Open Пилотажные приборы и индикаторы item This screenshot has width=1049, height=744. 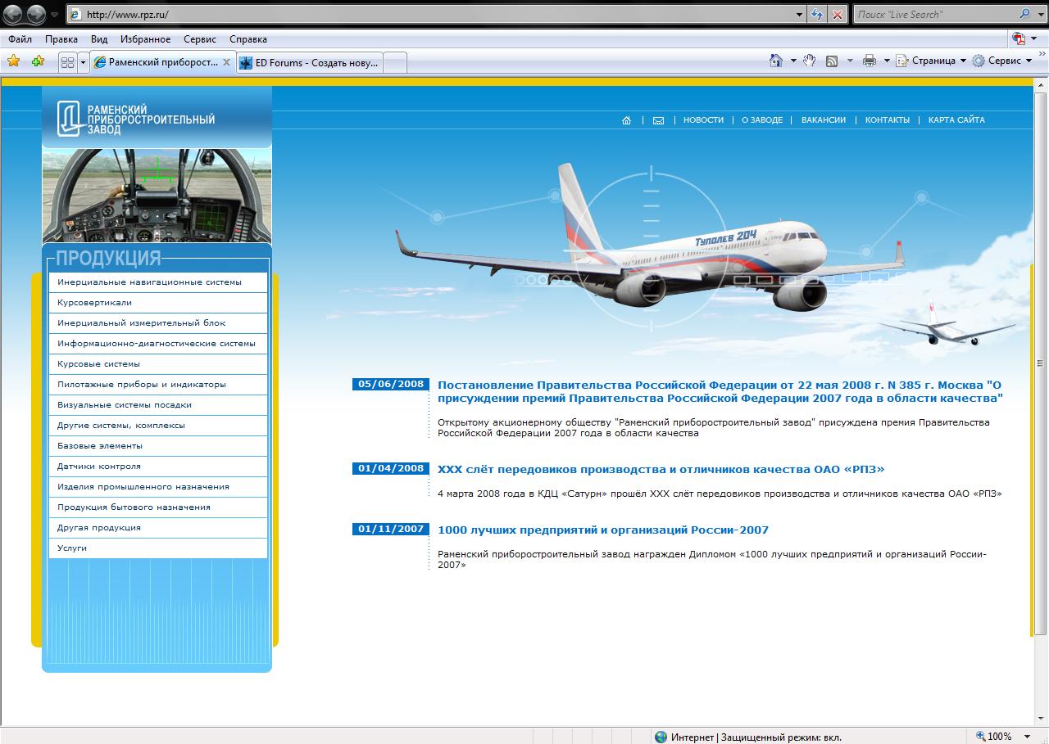(158, 385)
